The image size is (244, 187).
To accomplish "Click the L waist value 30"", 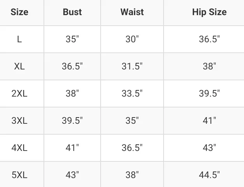I will coord(132,39).
